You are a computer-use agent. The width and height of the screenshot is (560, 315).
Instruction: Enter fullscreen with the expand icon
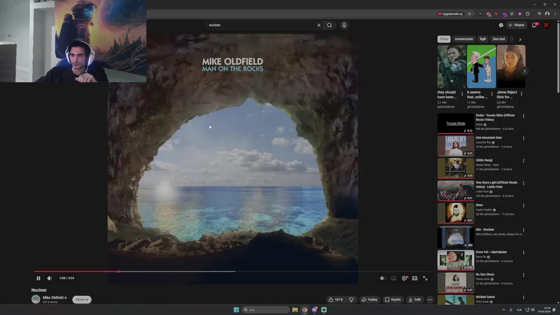[425, 278]
